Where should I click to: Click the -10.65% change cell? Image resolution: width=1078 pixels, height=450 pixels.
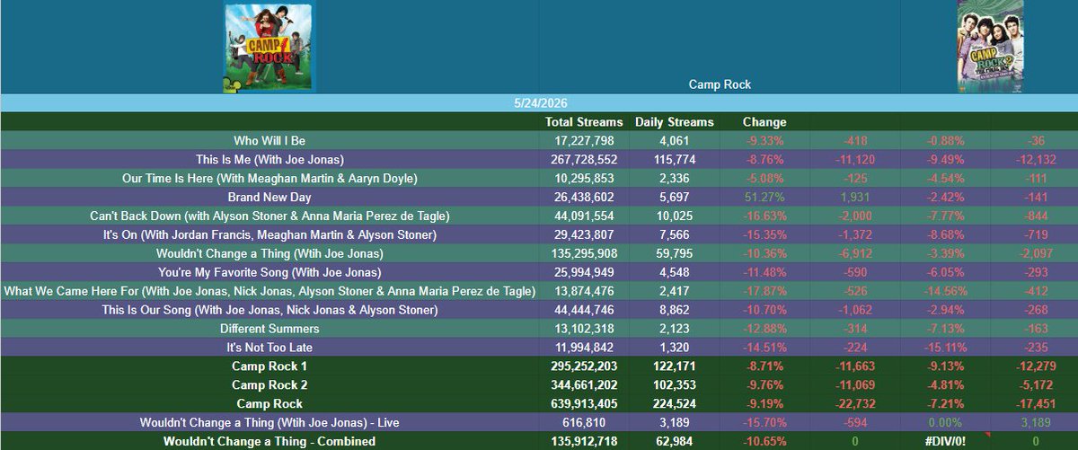pyautogui.click(x=764, y=441)
